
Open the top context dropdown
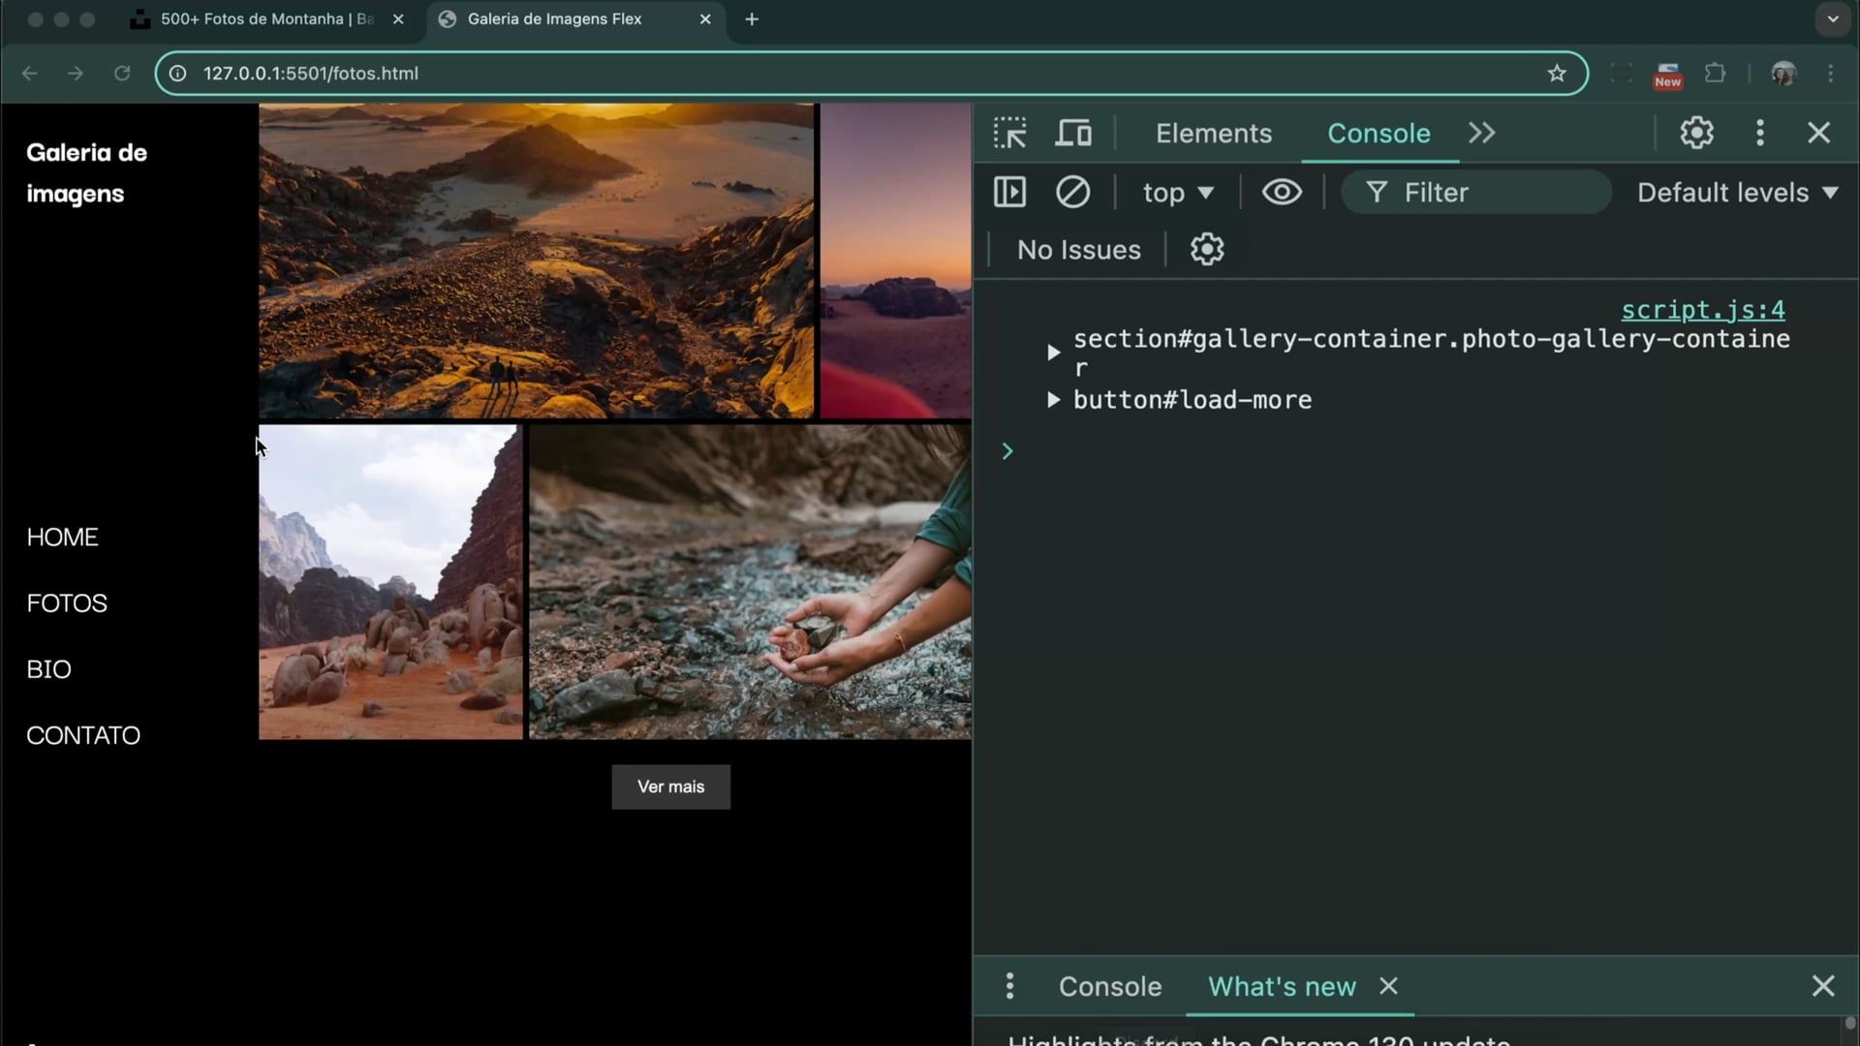[x=1177, y=193]
